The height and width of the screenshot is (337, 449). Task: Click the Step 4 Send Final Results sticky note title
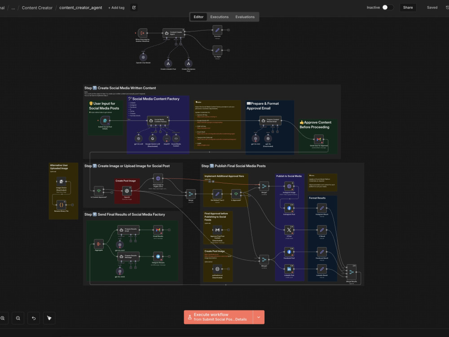pyautogui.click(x=124, y=214)
